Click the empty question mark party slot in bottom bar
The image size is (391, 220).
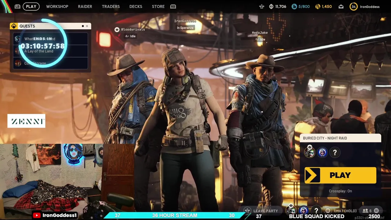click(x=316, y=210)
